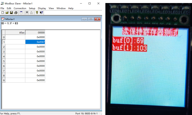Select register 7 value cell
The height and width of the screenshot is (115, 192).
pos(35,71)
